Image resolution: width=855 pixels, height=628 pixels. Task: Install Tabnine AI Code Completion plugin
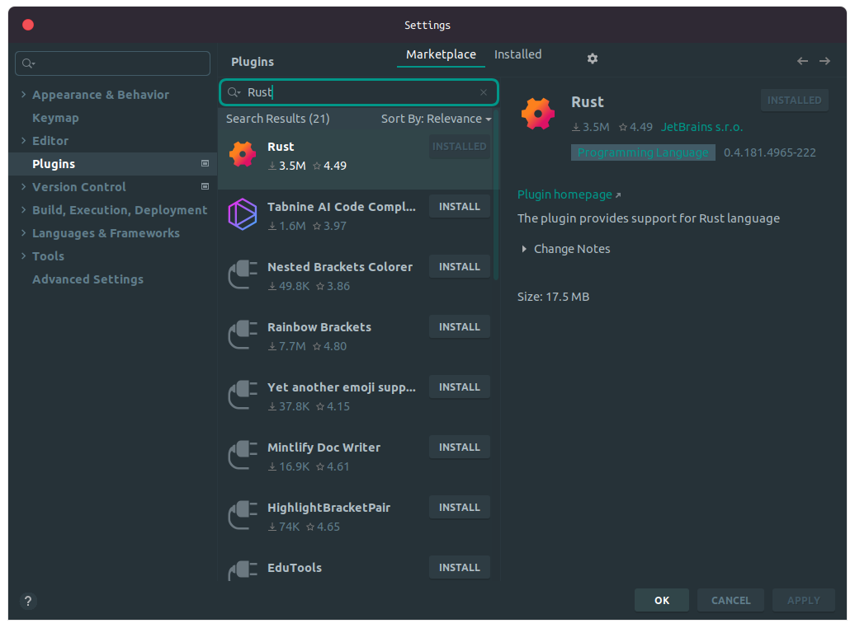click(x=459, y=206)
